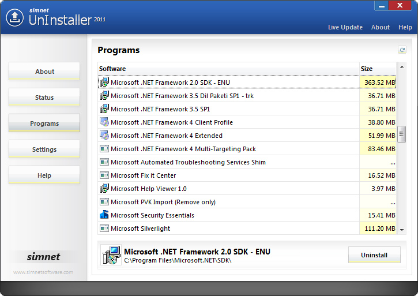Select Microsoft Automated Troubleshooting Services Shim
Image resolution: width=418 pixels, height=296 pixels.
247,162
